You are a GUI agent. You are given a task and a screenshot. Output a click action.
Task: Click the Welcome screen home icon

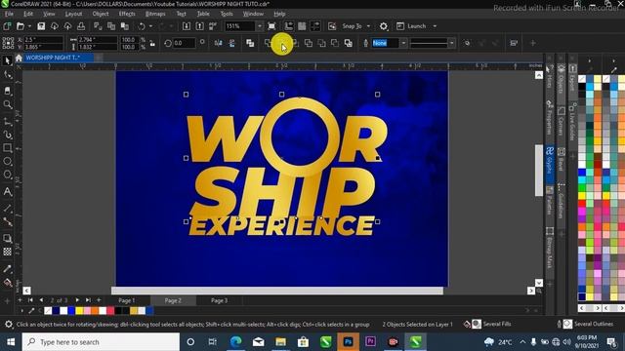pyautogui.click(x=19, y=58)
